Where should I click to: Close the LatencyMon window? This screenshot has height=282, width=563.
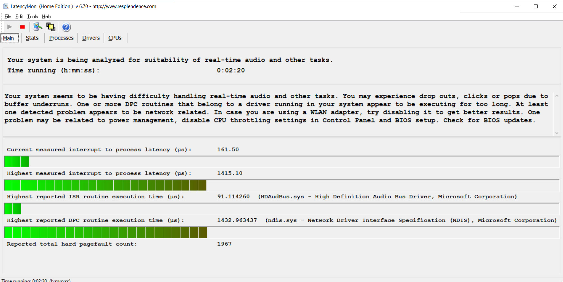coord(554,6)
